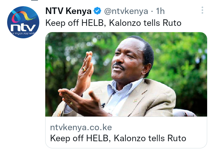Screen dimensions: 214x154
Task: Open the tweet via the 1h timestamp
Action: point(160,11)
